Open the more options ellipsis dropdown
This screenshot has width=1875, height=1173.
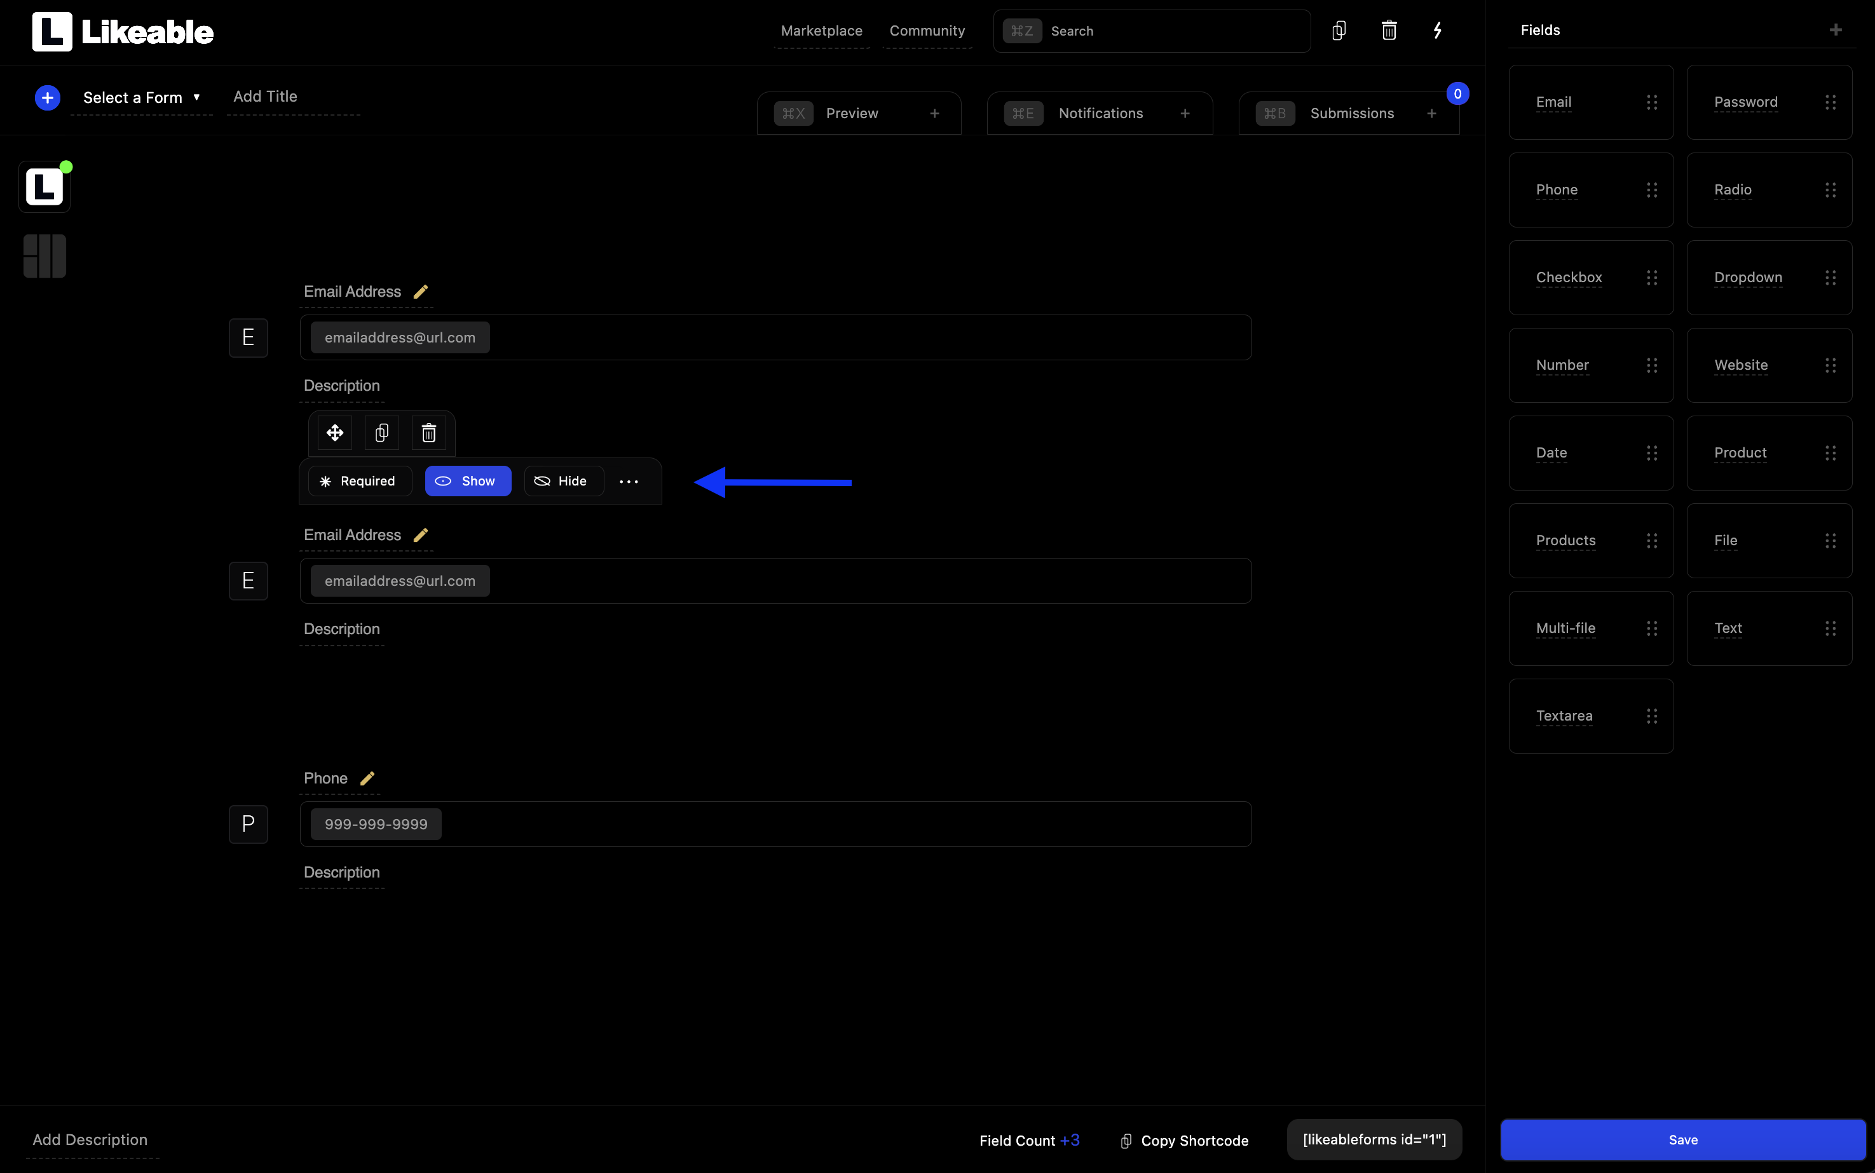point(629,481)
